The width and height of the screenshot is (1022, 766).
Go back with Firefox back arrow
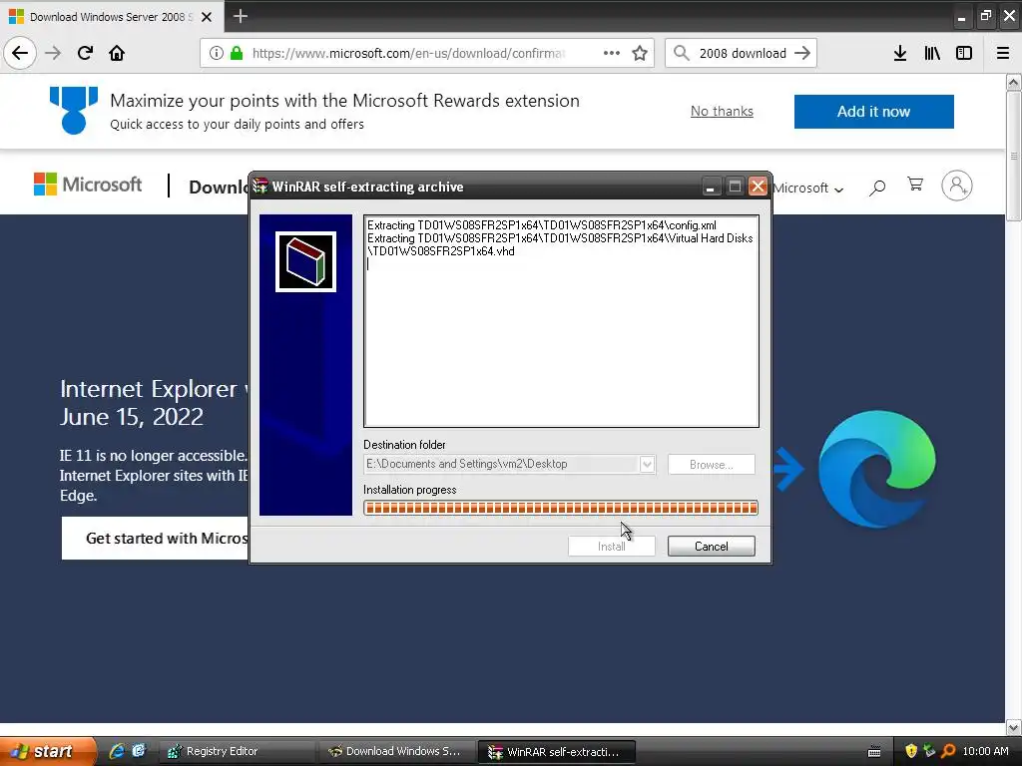(x=20, y=53)
